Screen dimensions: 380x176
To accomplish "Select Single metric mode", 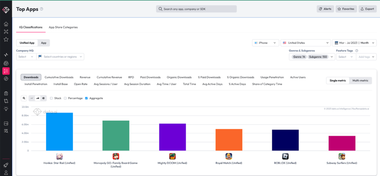I will (x=338, y=81).
